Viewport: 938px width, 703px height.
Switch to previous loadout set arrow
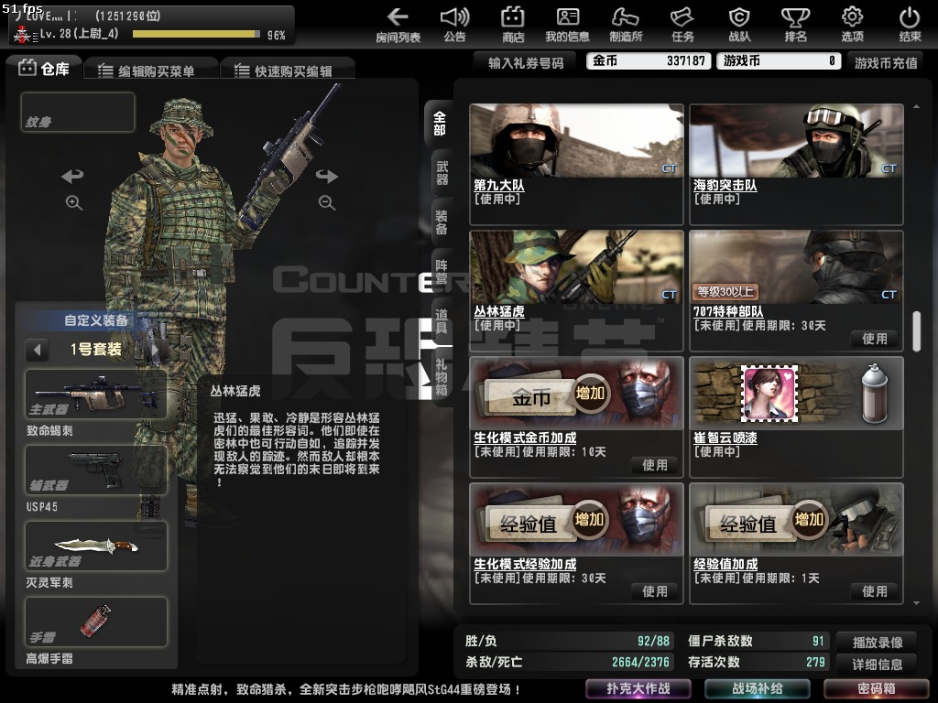click(37, 349)
